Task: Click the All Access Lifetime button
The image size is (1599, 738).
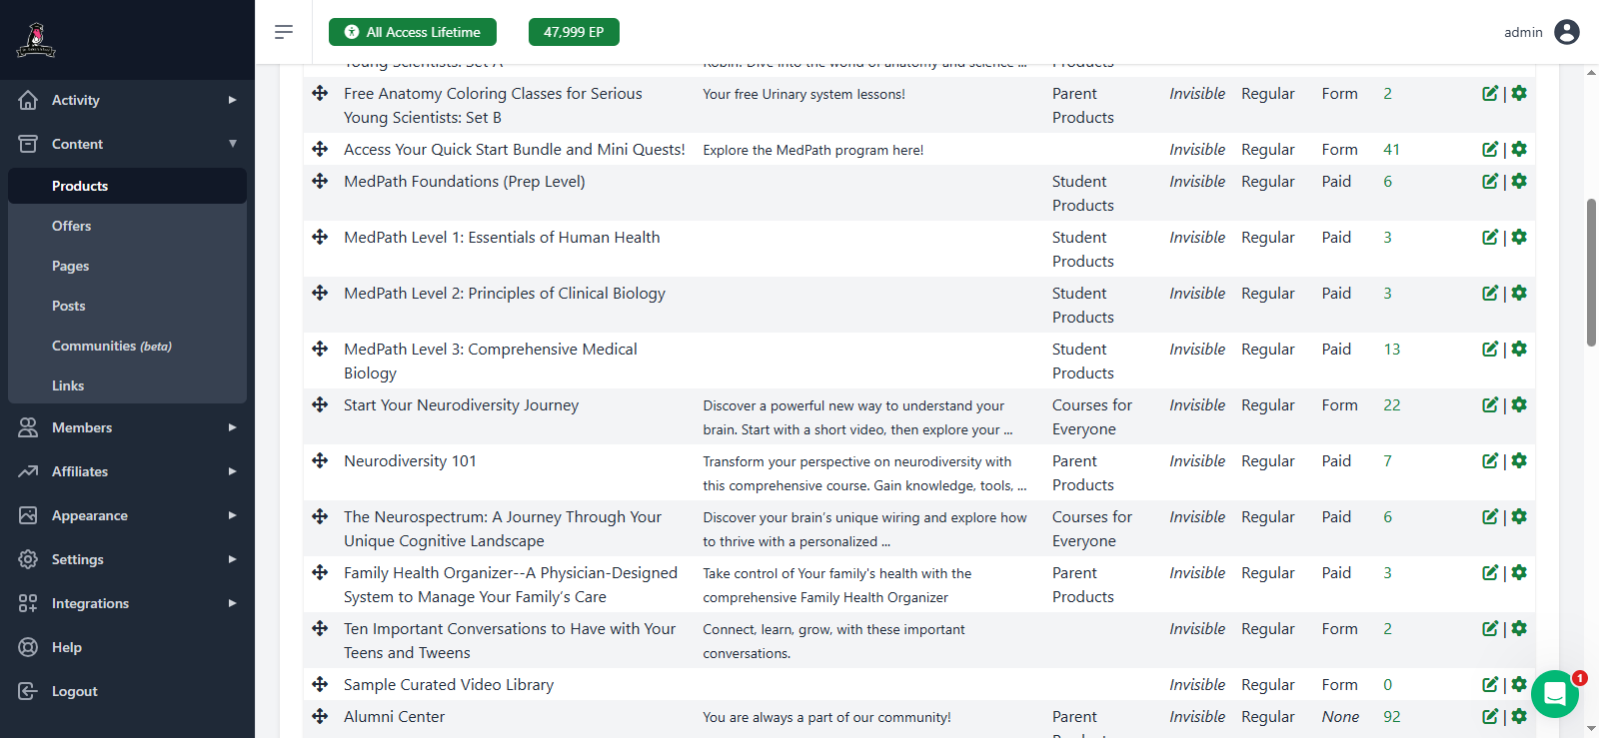Action: (x=413, y=32)
